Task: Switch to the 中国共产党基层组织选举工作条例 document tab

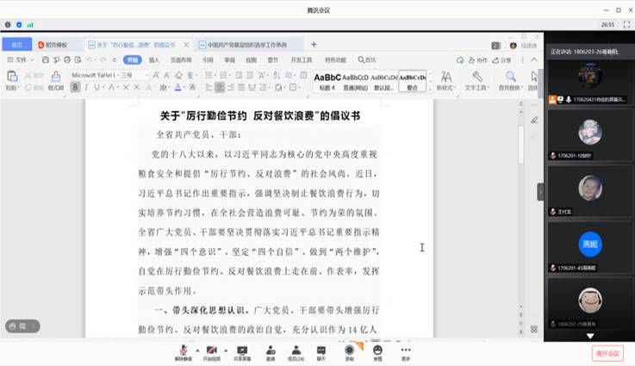Action: [246, 44]
